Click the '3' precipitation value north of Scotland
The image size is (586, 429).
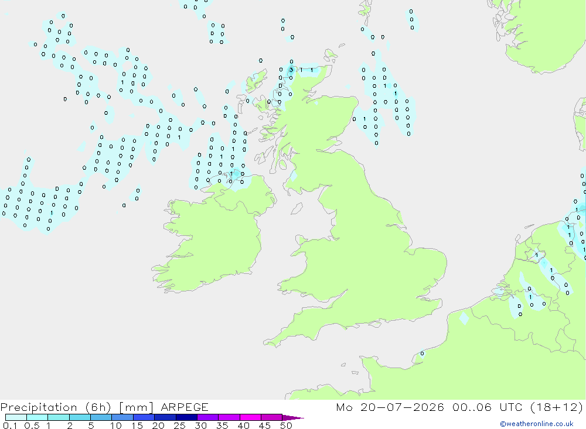291,70
